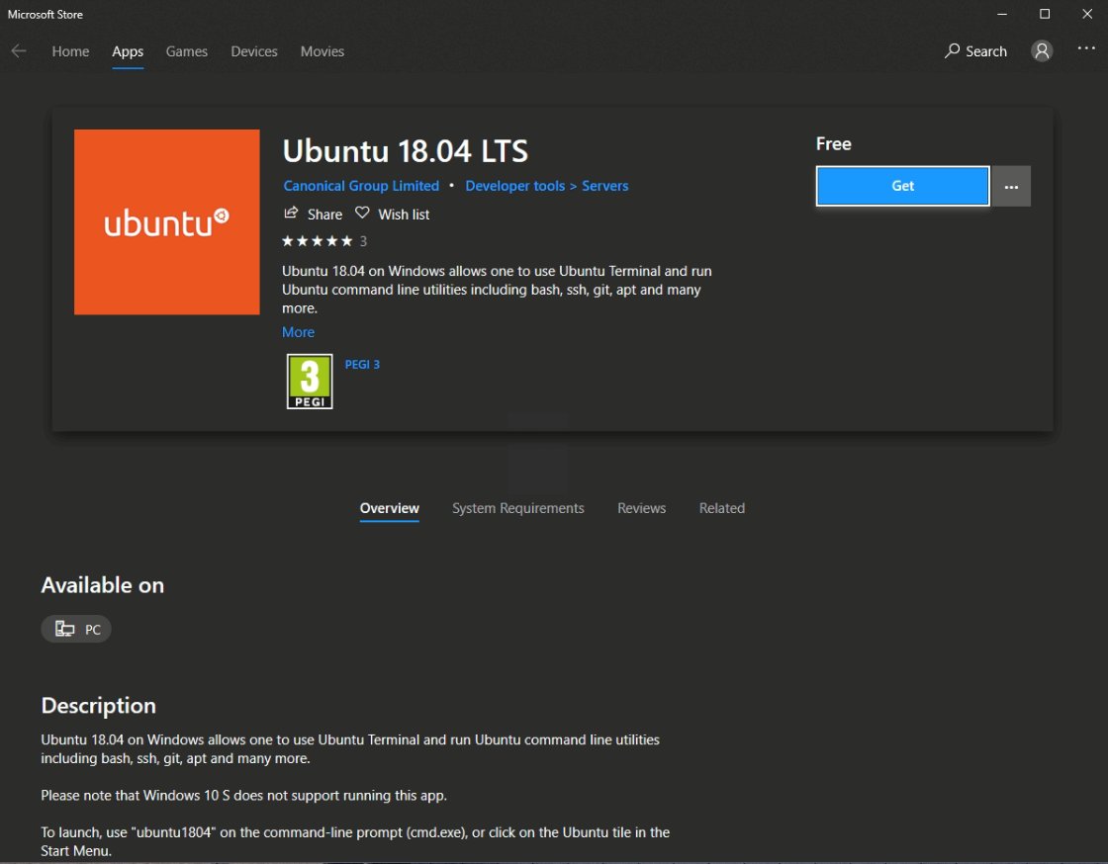Close the Microsoft Store window
Image resolution: width=1108 pixels, height=864 pixels.
(x=1087, y=14)
